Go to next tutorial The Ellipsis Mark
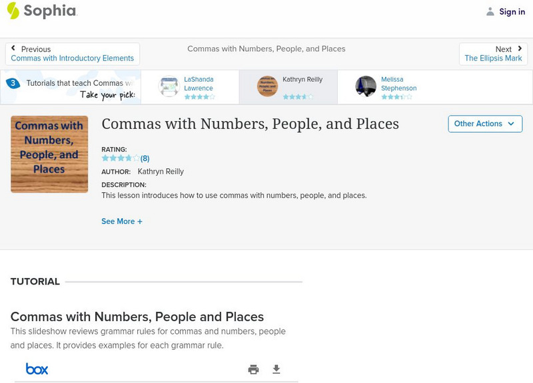This screenshot has height=383, width=533. [x=494, y=58]
